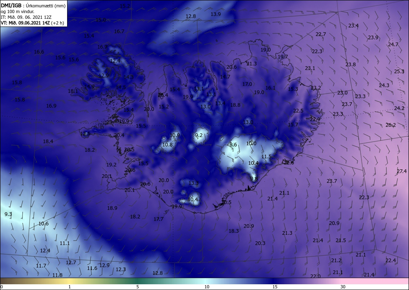The image size is (409, 290).
Task: Click the title line 'DMI/IGB : Úrkomumætti (mm)'
Action: point(34,5)
